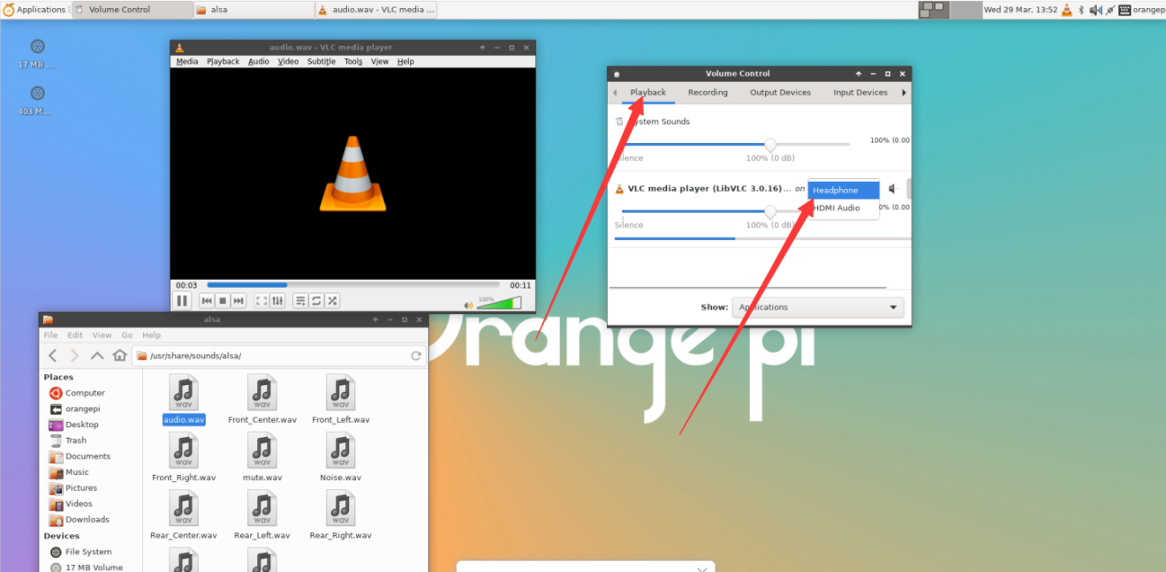Open file manager File menu
1166x572 pixels.
[50, 335]
